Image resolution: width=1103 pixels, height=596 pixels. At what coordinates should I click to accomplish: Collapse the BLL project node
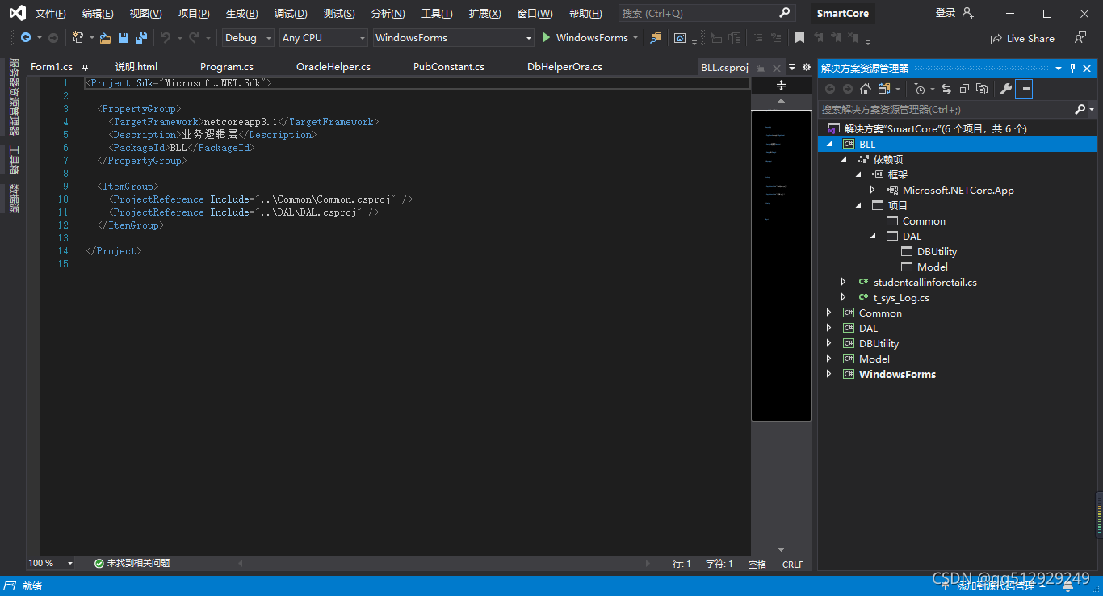coord(829,144)
